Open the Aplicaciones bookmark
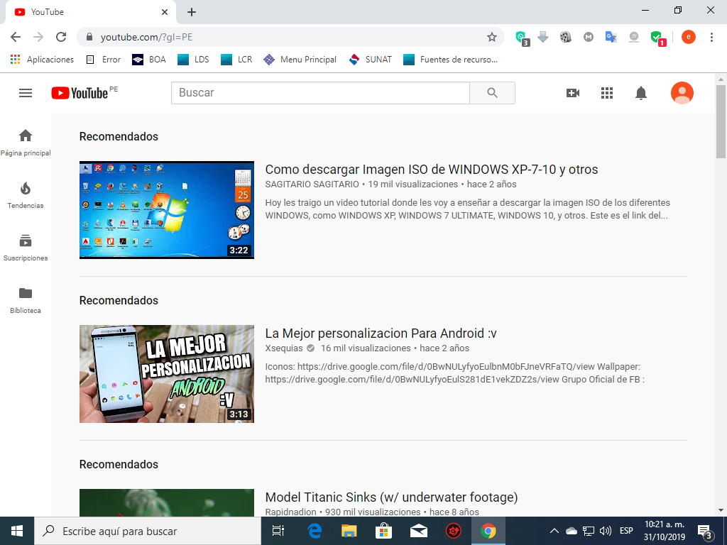The height and width of the screenshot is (545, 727). pyautogui.click(x=42, y=60)
